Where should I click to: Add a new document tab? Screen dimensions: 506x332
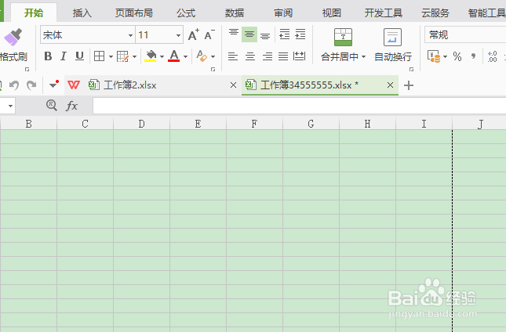409,85
